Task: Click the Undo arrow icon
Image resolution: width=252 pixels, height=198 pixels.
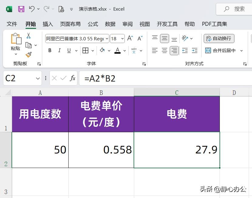Action: 32,9
